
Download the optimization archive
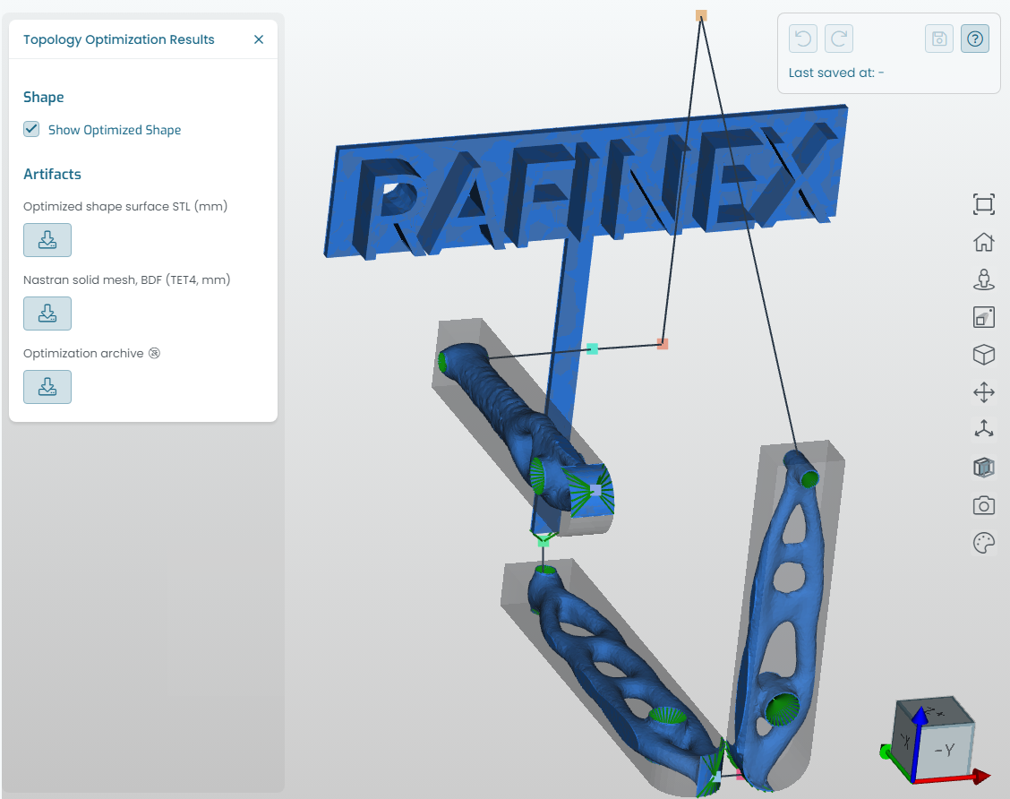pyautogui.click(x=47, y=387)
